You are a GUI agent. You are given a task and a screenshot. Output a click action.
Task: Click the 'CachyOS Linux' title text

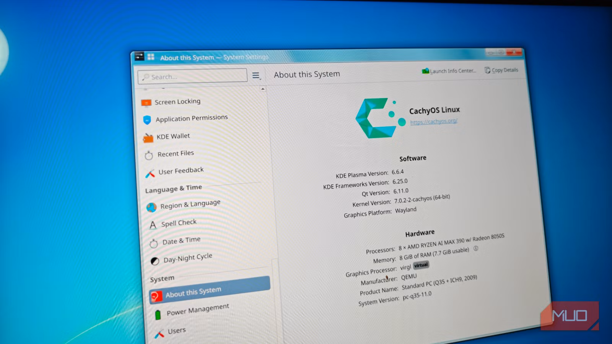pyautogui.click(x=435, y=110)
